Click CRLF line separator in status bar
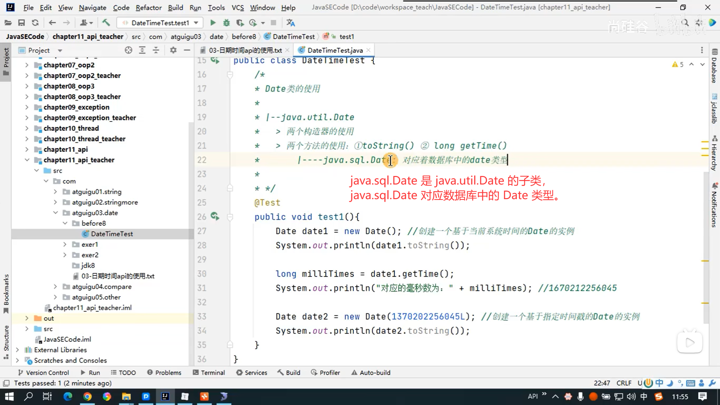 coord(624,383)
